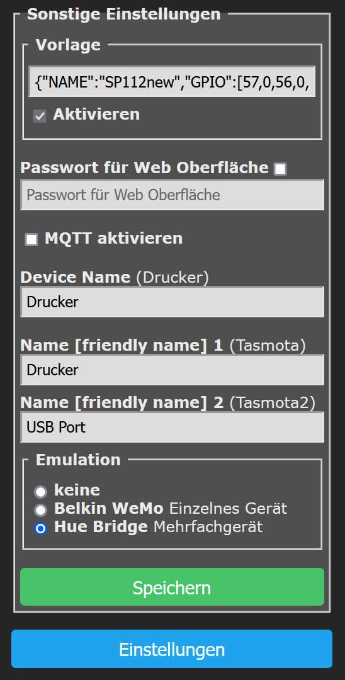Viewport: 345px width, 680px height.
Task: Save settings with the green Speichern button
Action: click(x=172, y=587)
